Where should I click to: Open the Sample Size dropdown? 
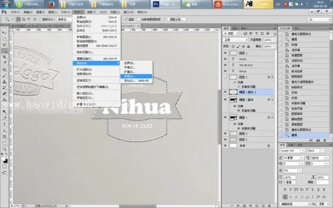65,19
